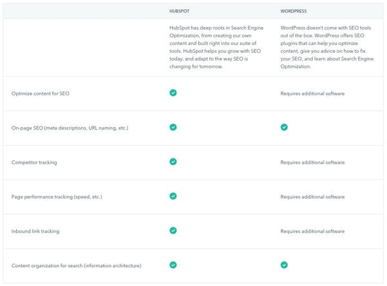This screenshot has height=286, width=387.
Task: Click the HubSpot SEO description paragraph
Action: click(x=217, y=47)
